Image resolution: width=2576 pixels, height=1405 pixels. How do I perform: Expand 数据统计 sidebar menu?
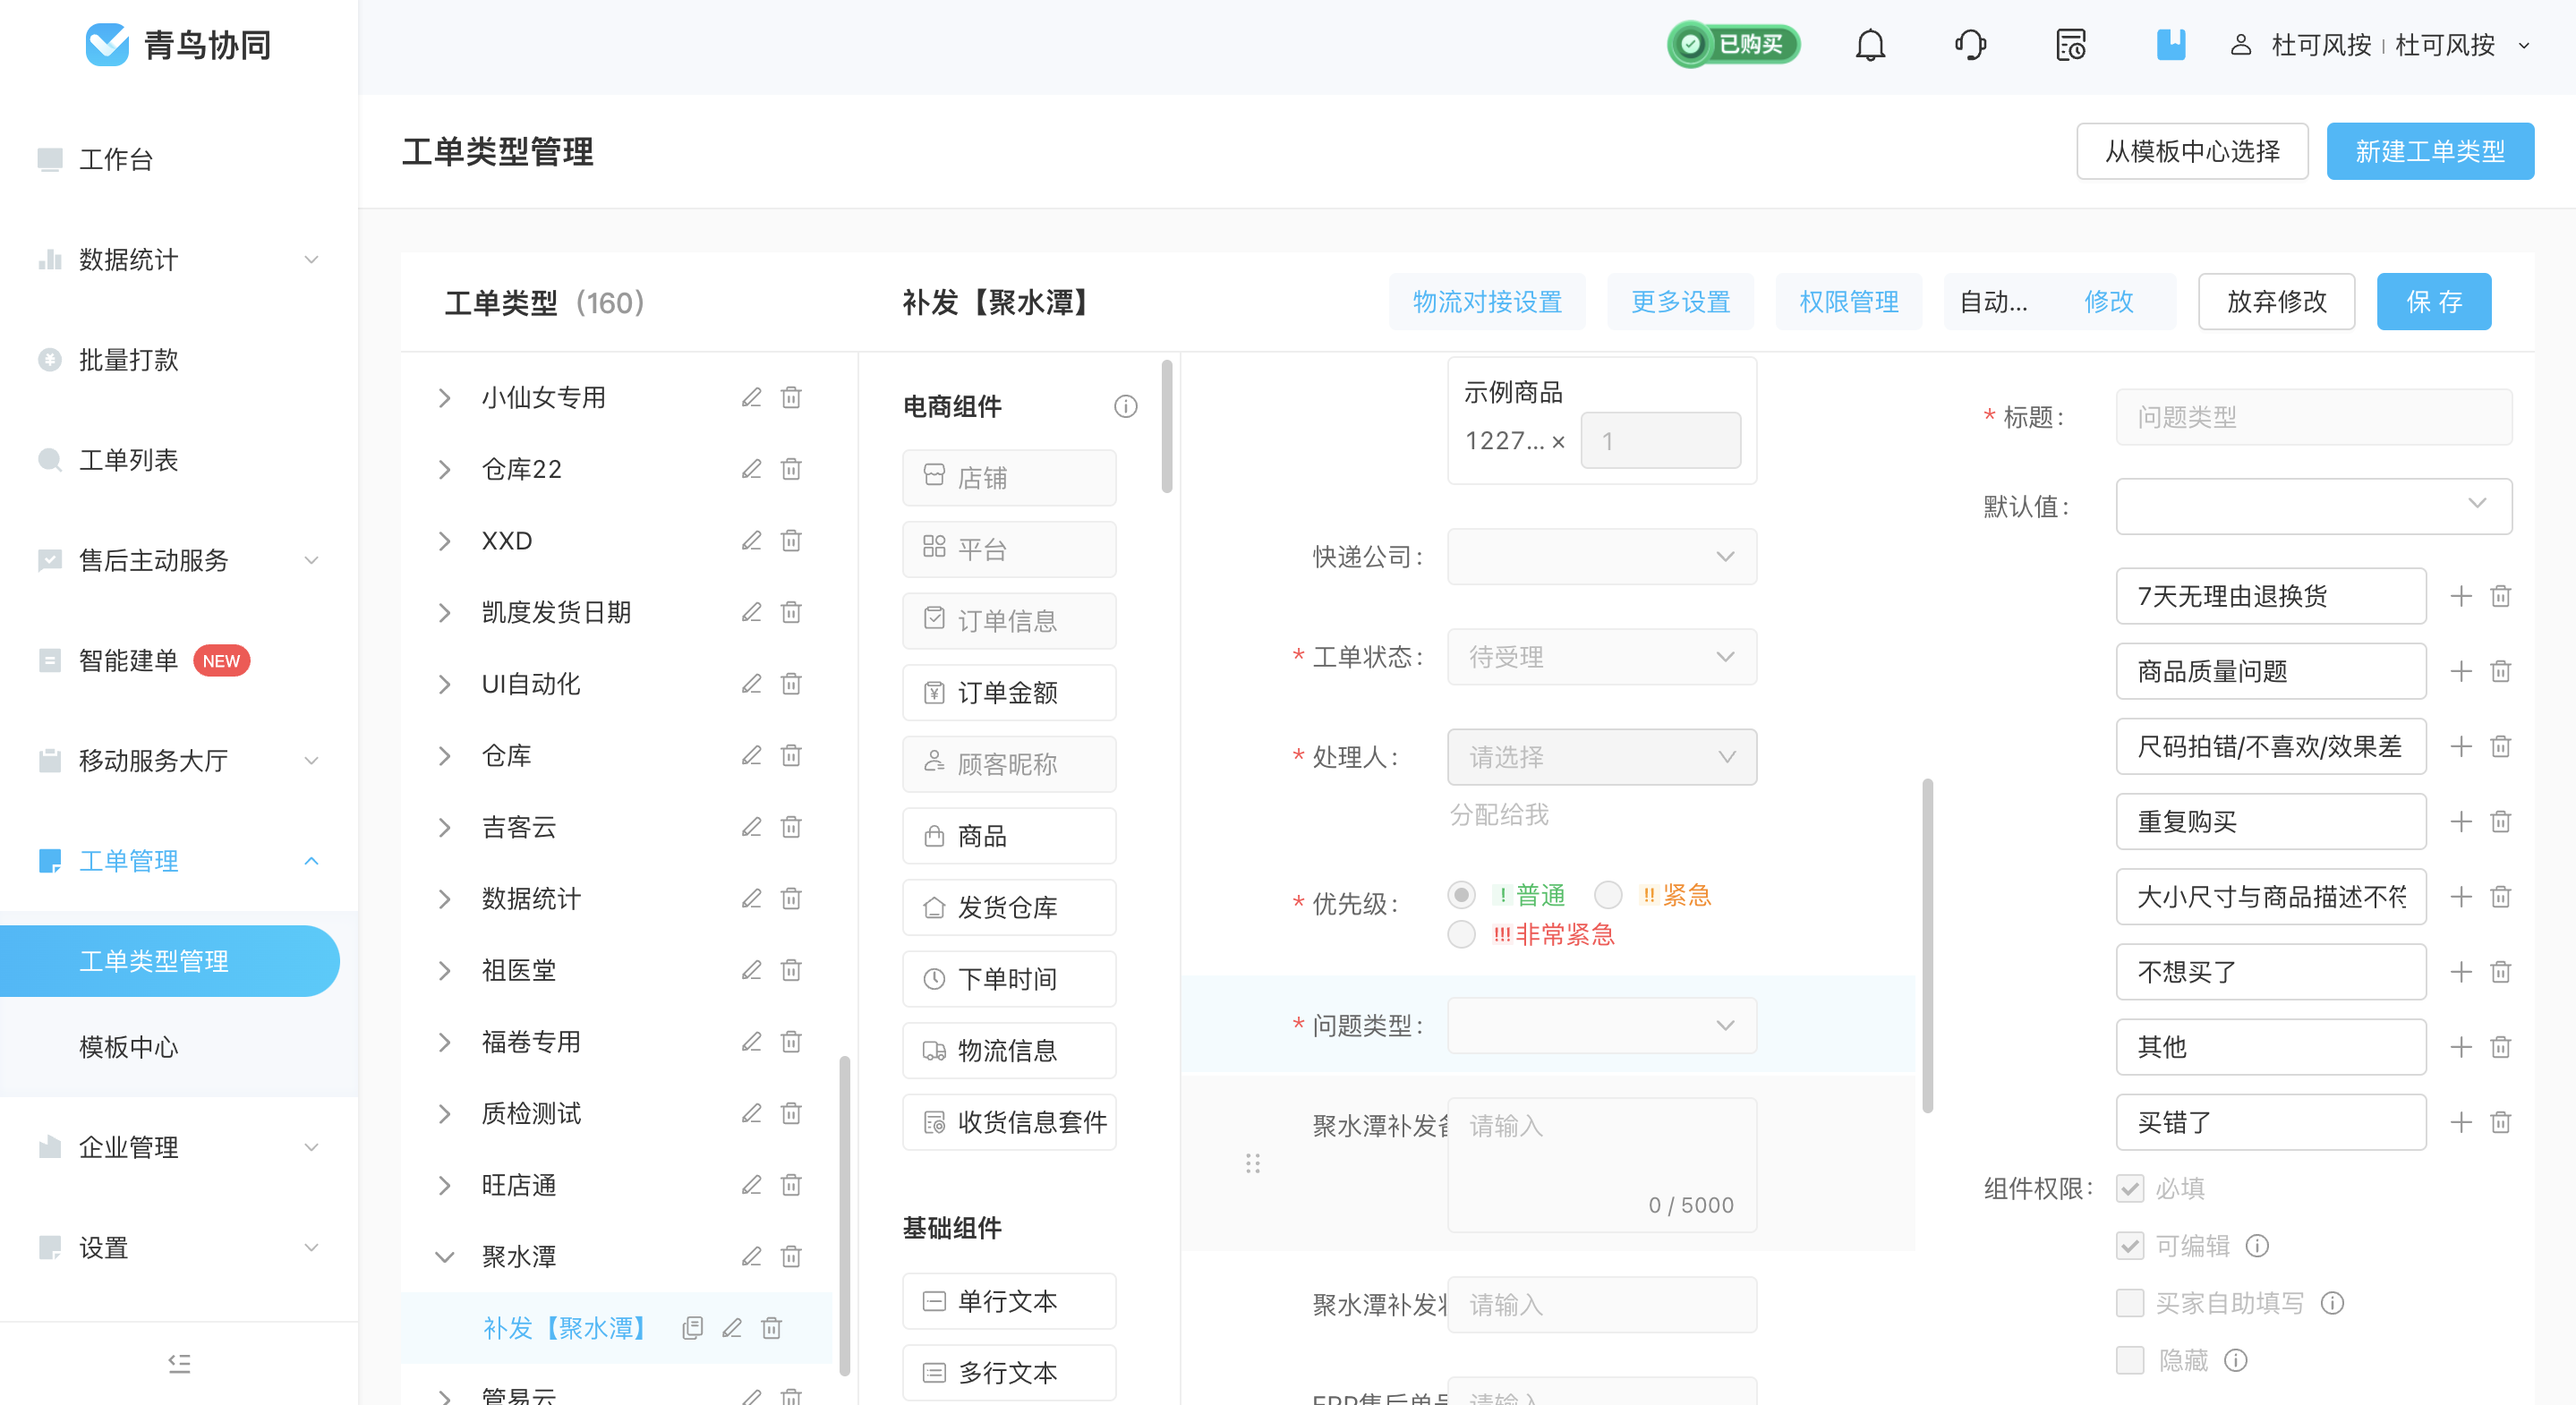pos(178,259)
